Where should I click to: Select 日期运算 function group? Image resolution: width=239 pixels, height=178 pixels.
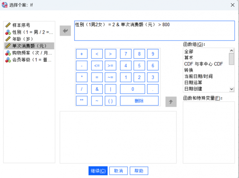[x=206, y=83]
